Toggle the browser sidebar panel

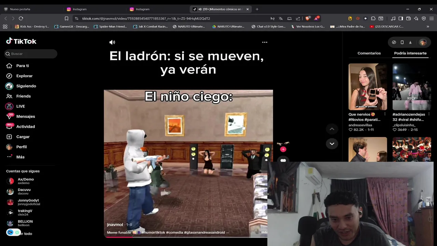401,18
